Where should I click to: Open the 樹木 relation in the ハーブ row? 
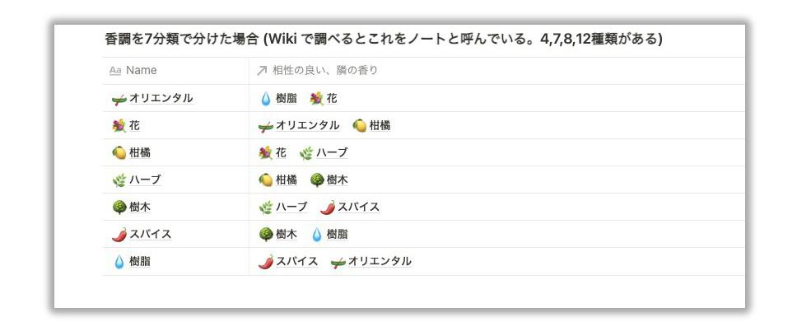(337, 180)
